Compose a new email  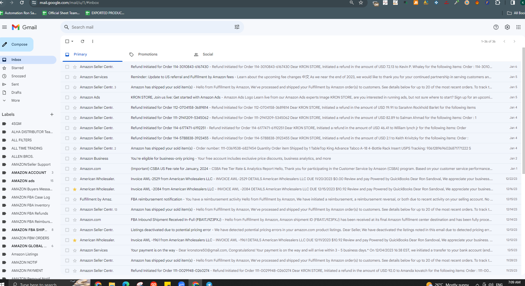click(16, 44)
